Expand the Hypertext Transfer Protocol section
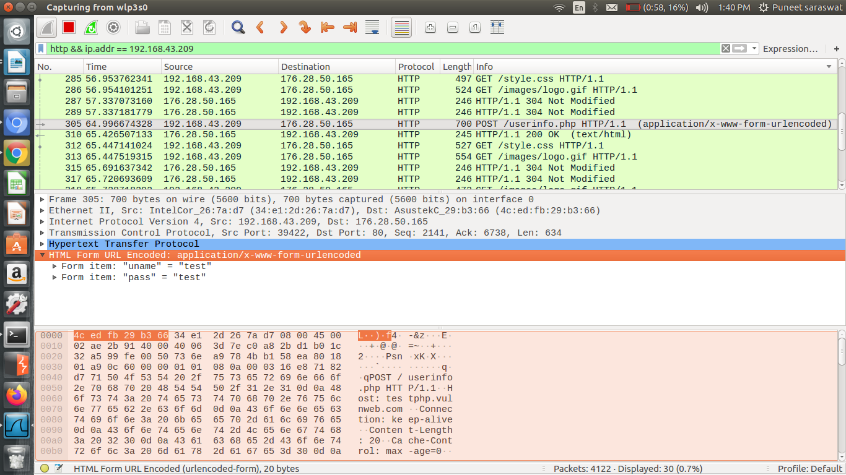 coord(42,244)
